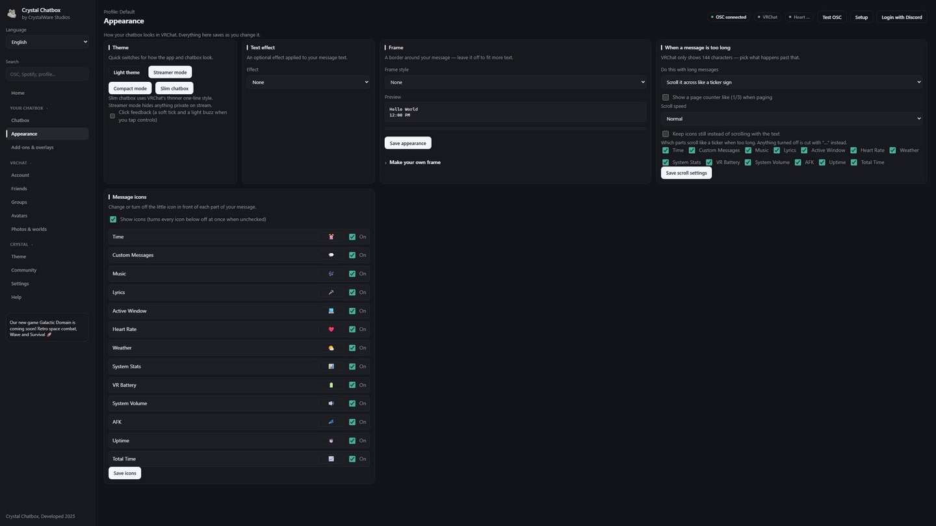Click the Crystal Chatbox cat logo

[x=12, y=14]
